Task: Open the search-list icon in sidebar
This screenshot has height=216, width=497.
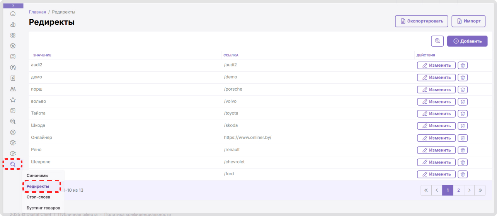Action: (x=13, y=121)
